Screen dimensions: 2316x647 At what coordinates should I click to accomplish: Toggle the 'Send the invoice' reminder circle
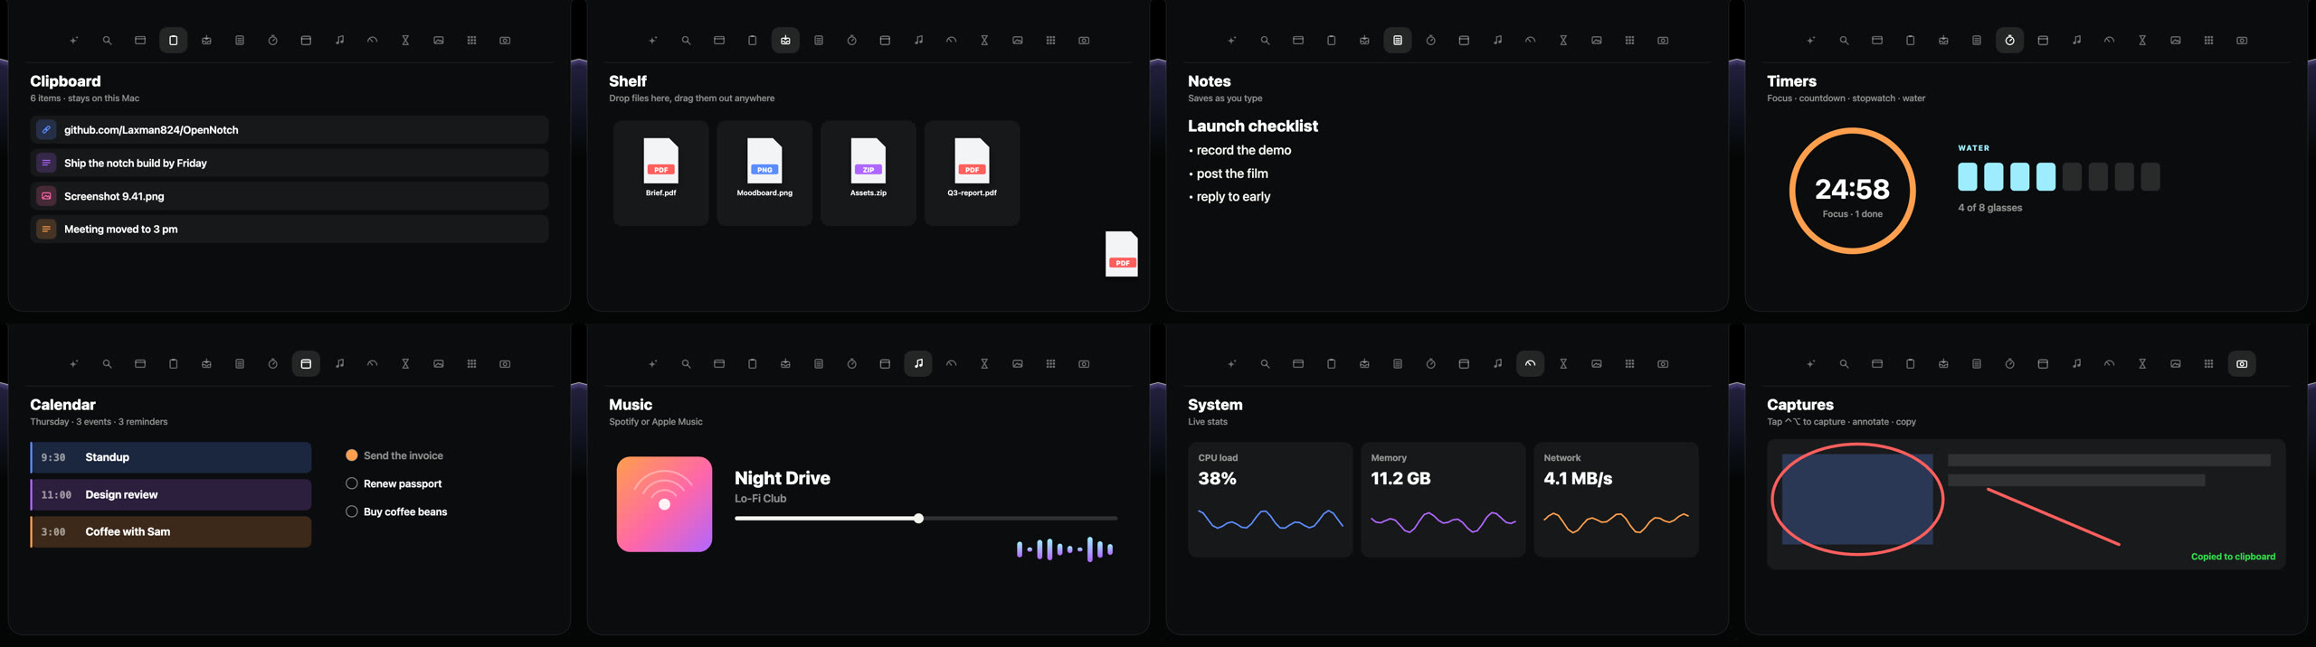352,455
